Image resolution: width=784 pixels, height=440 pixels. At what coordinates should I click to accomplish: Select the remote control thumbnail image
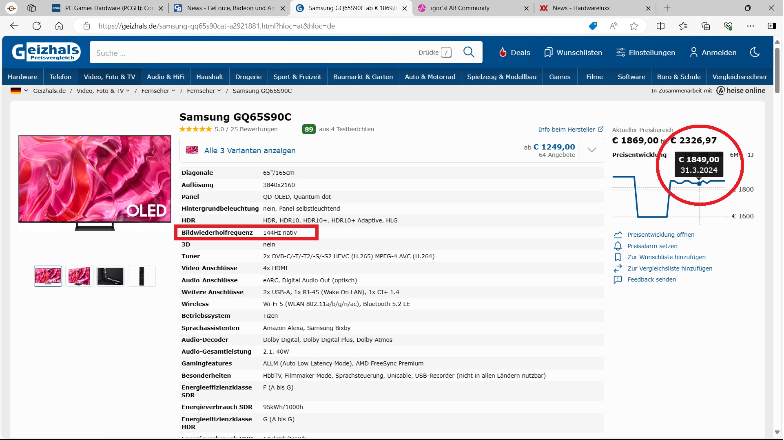(x=142, y=276)
